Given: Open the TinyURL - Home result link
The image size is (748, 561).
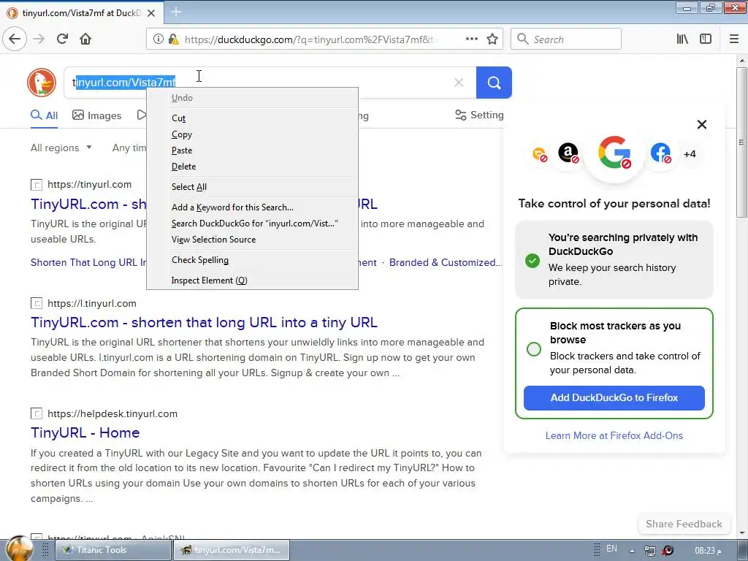Looking at the screenshot, I should (x=85, y=432).
